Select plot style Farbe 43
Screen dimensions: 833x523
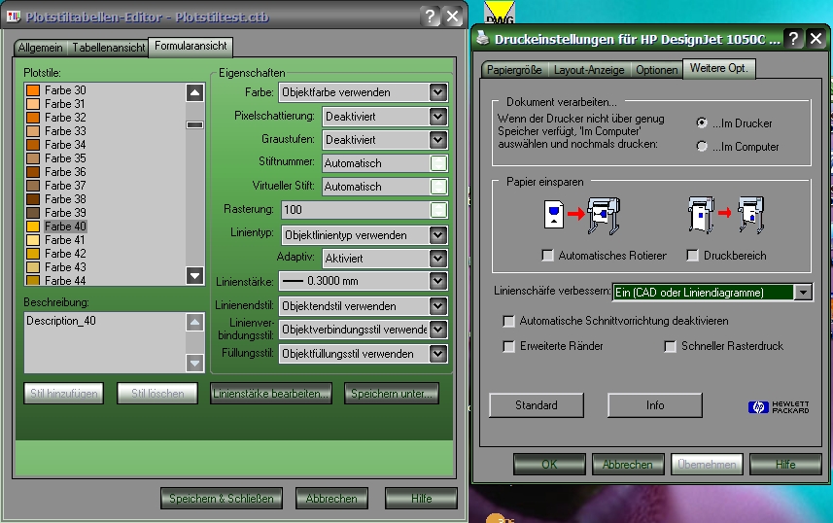pos(65,267)
